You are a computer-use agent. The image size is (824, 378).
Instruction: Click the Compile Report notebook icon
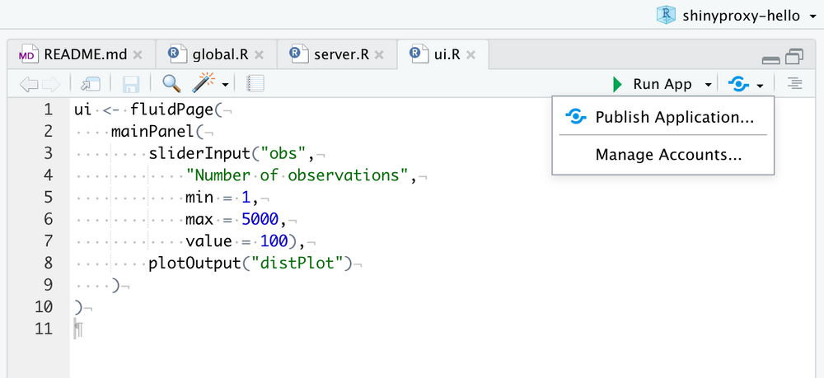tap(255, 83)
